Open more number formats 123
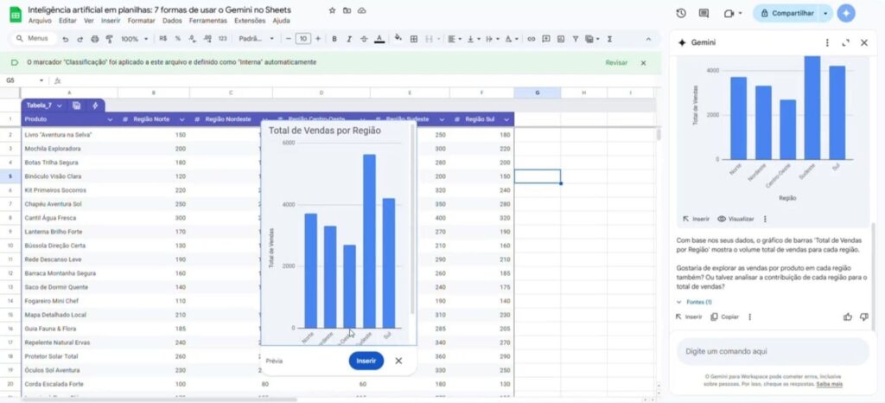Image resolution: width=885 pixels, height=403 pixels. click(x=222, y=39)
